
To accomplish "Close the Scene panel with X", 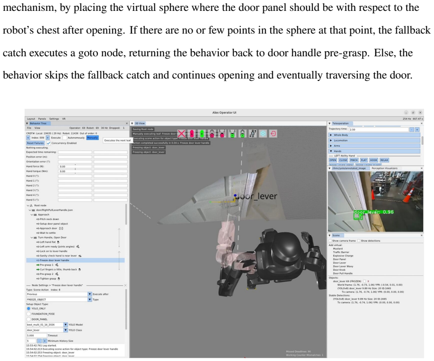I will click(422, 236).
